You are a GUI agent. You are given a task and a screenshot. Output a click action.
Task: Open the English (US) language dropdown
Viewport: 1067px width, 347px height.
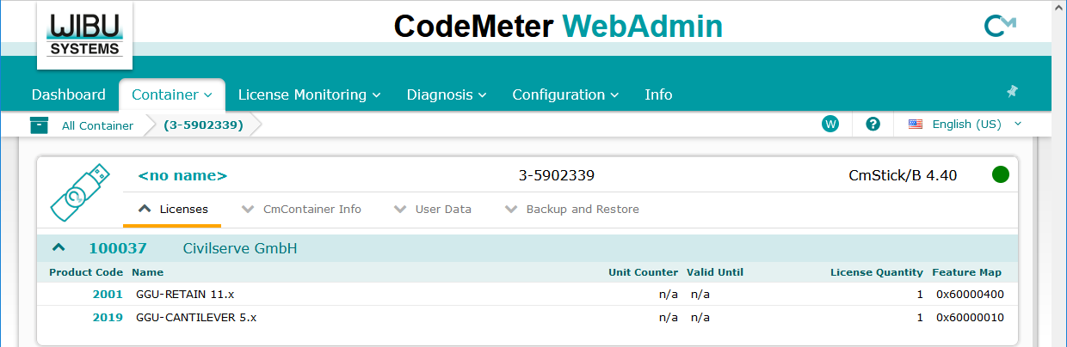click(965, 125)
